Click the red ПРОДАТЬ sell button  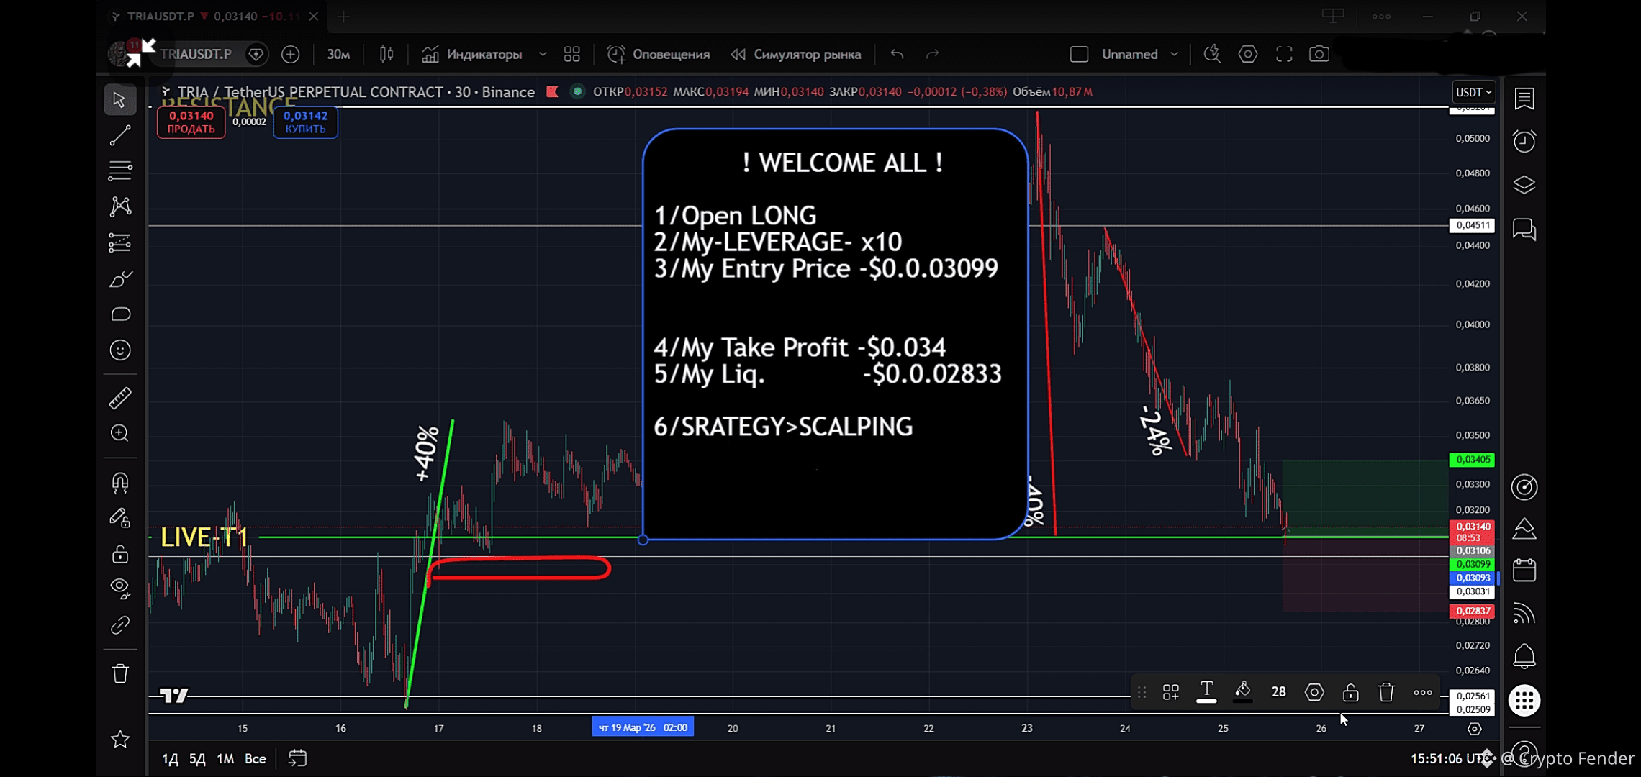(x=191, y=122)
